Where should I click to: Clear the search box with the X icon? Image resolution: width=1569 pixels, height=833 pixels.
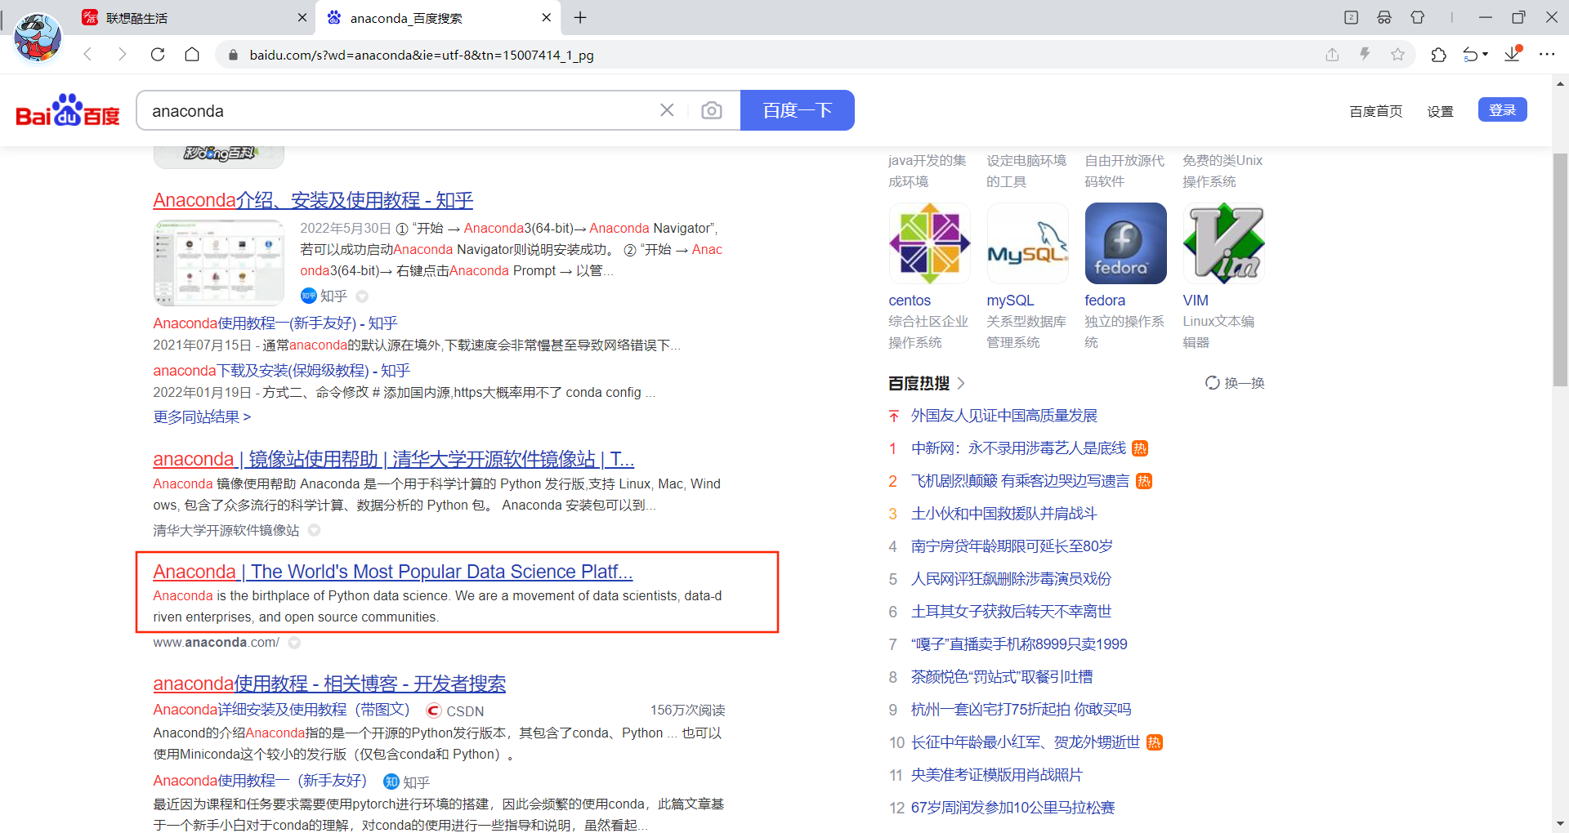pos(667,110)
